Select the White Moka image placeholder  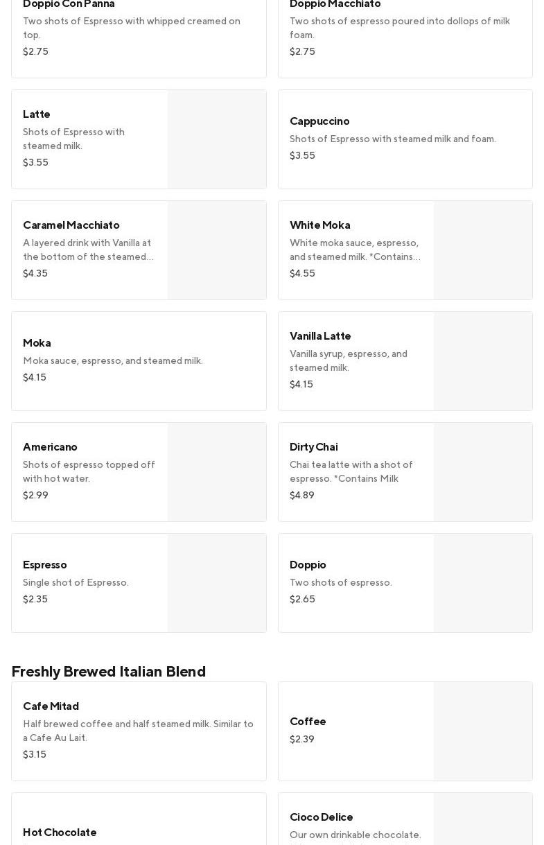(x=483, y=250)
